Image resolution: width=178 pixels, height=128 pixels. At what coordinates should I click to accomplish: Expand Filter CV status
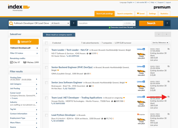(24, 53)
